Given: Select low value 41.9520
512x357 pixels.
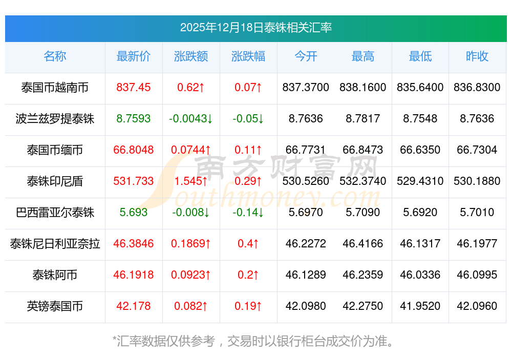Looking at the screenshot, I should [420, 306].
